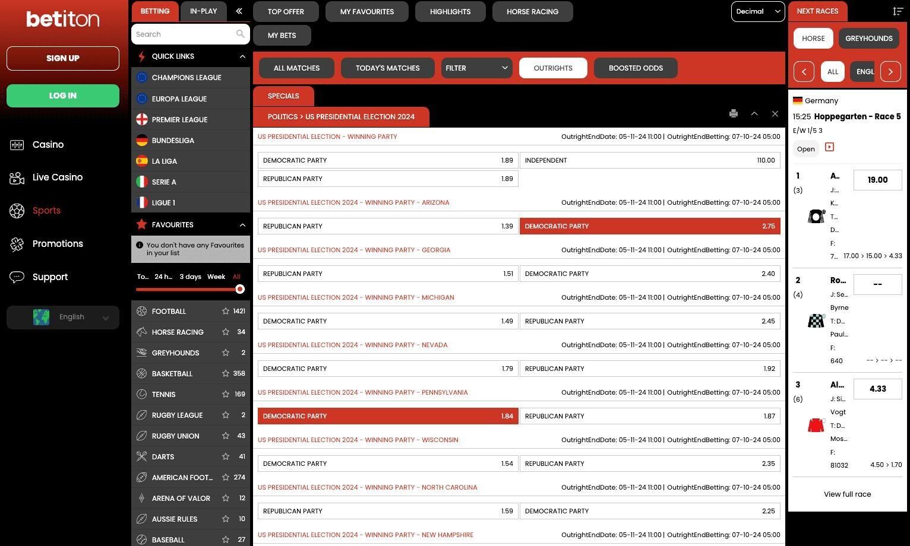Switch to OUTRIGHTS view
This screenshot has width=910, height=546.
pos(553,68)
